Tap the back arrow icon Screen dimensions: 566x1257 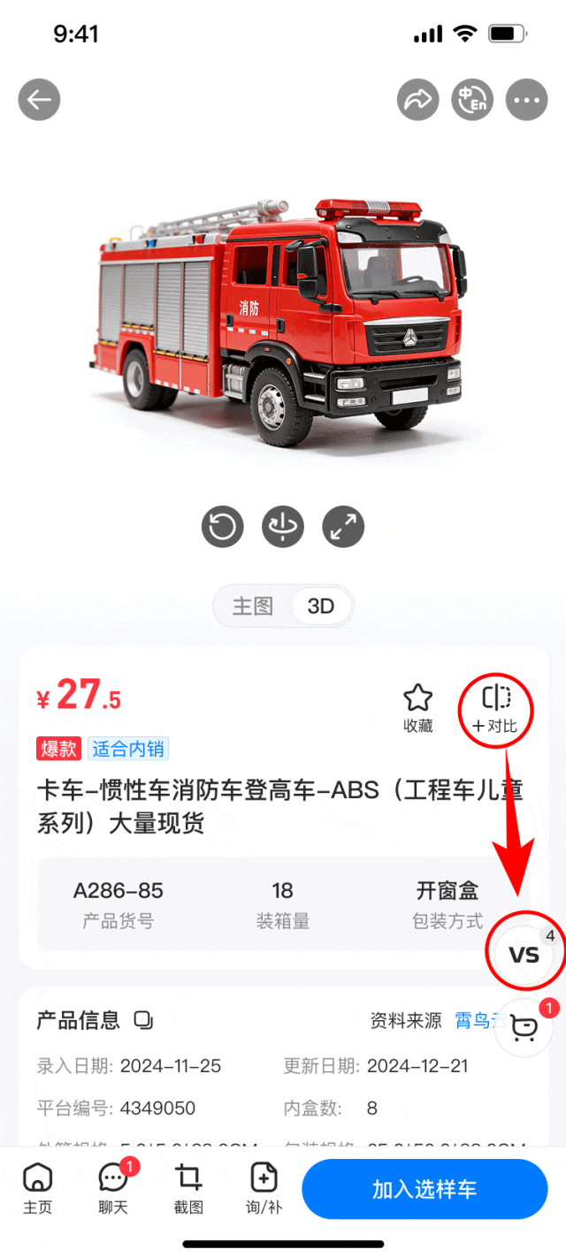click(39, 100)
